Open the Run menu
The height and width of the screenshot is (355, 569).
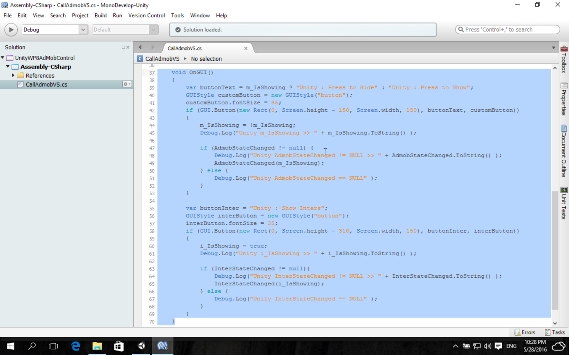117,16
